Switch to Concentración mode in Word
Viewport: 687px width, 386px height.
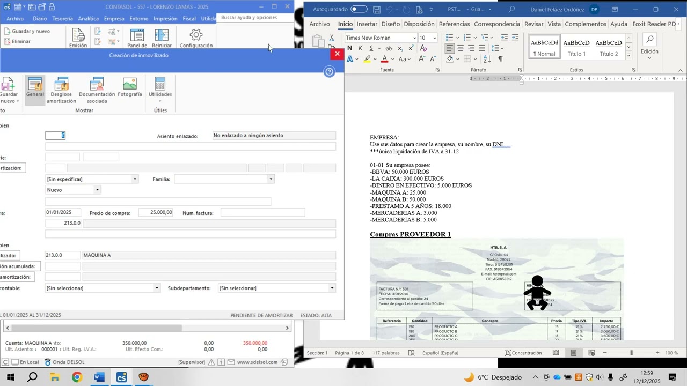point(522,353)
